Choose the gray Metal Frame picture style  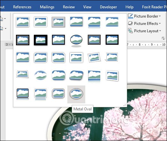point(58,22)
